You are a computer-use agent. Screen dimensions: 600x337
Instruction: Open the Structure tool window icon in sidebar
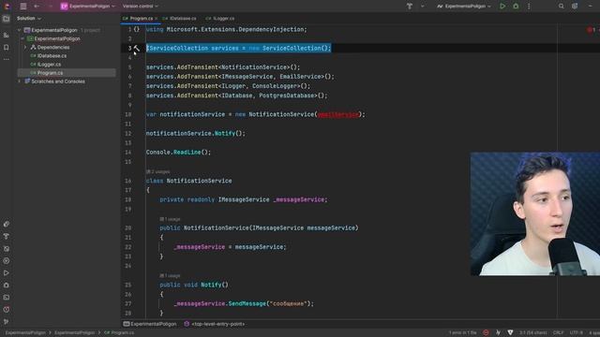tap(7, 36)
